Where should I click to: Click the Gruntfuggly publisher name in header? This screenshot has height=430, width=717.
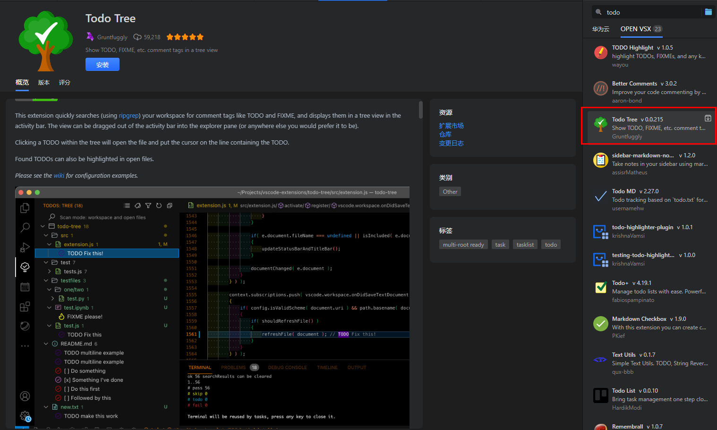pos(112,37)
